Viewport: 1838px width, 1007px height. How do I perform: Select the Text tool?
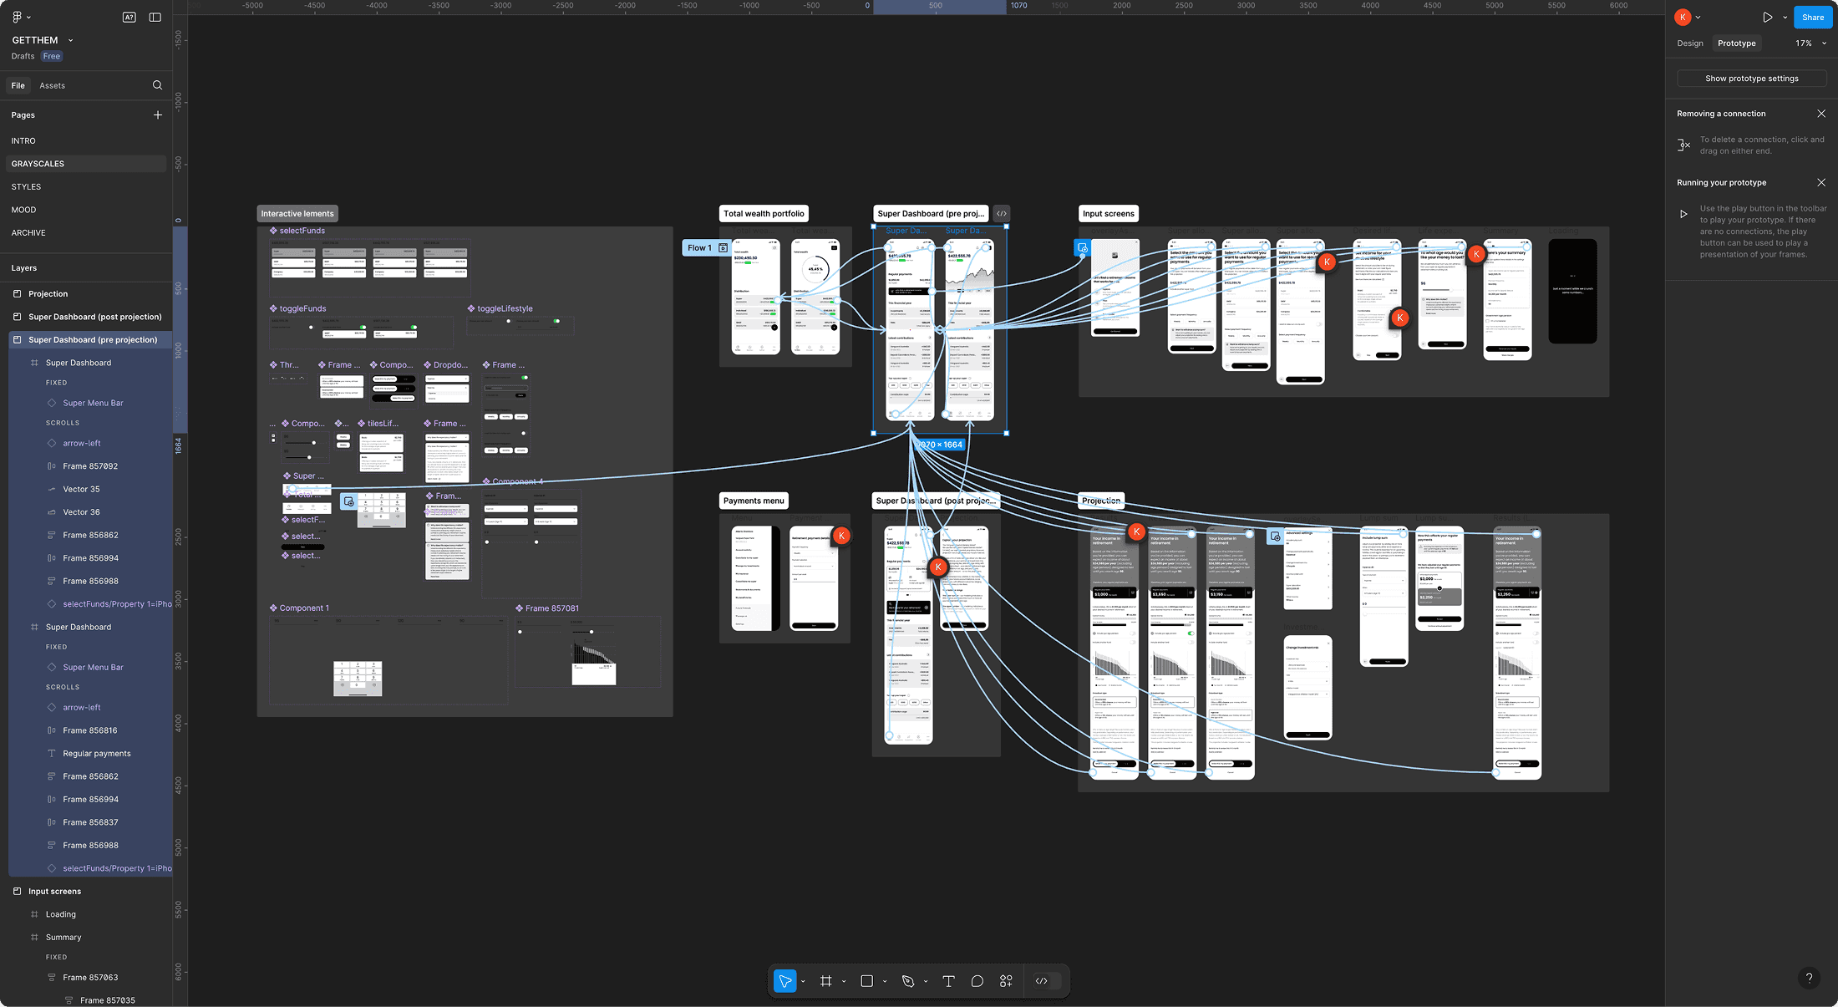pos(948,981)
